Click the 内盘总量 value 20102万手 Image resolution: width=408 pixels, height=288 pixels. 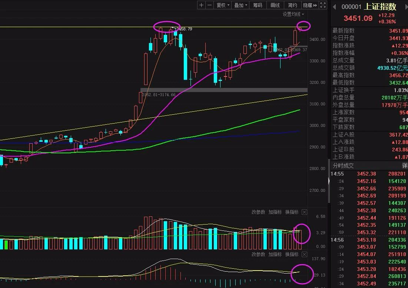pos(395,98)
